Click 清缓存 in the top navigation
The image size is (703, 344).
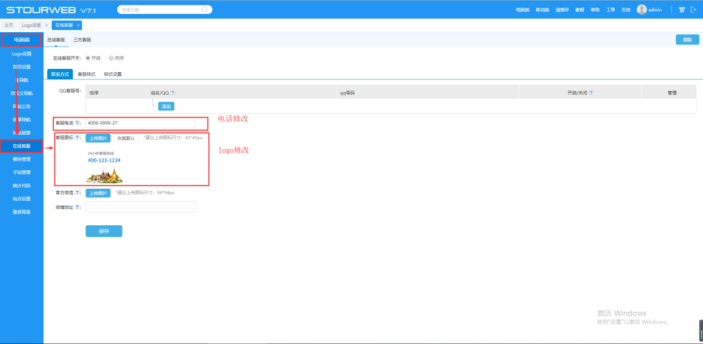click(x=563, y=10)
